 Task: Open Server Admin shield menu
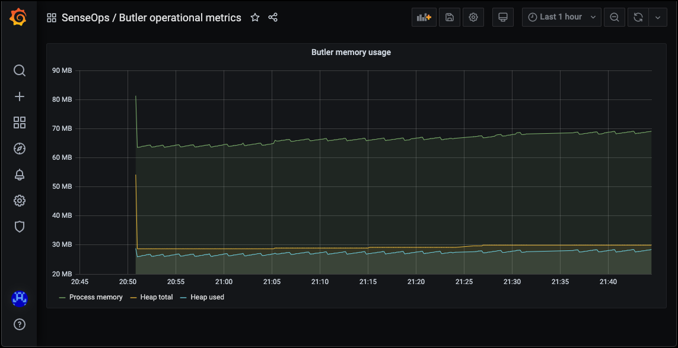click(x=20, y=227)
